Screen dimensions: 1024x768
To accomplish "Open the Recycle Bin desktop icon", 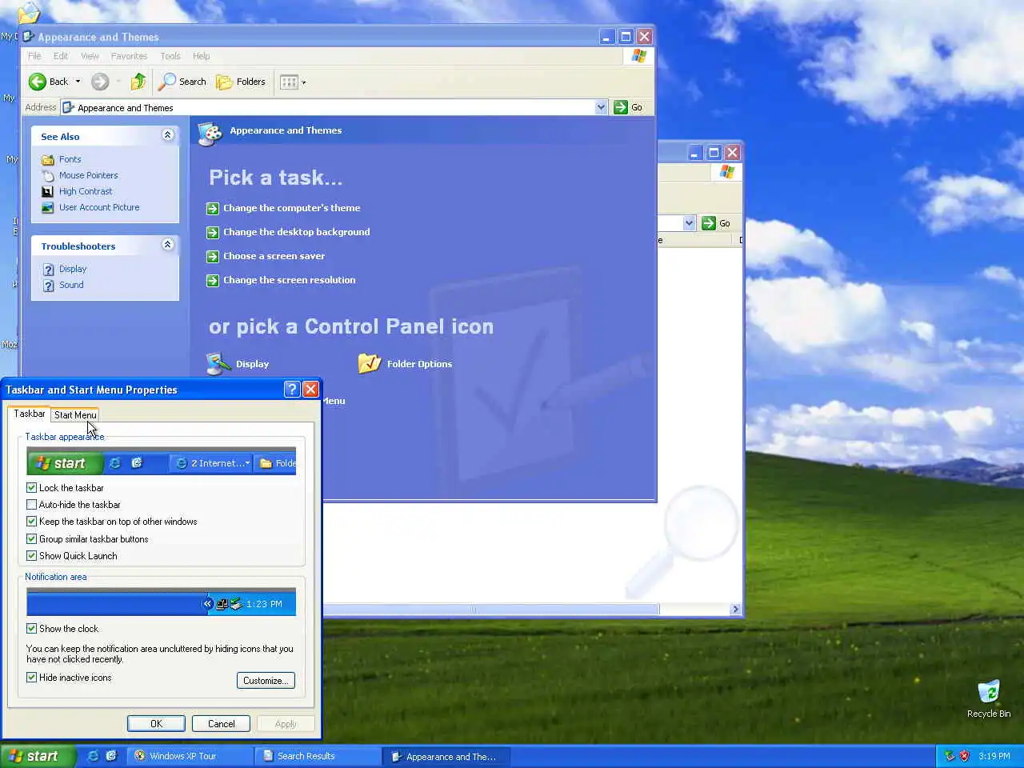I will 989,698.
